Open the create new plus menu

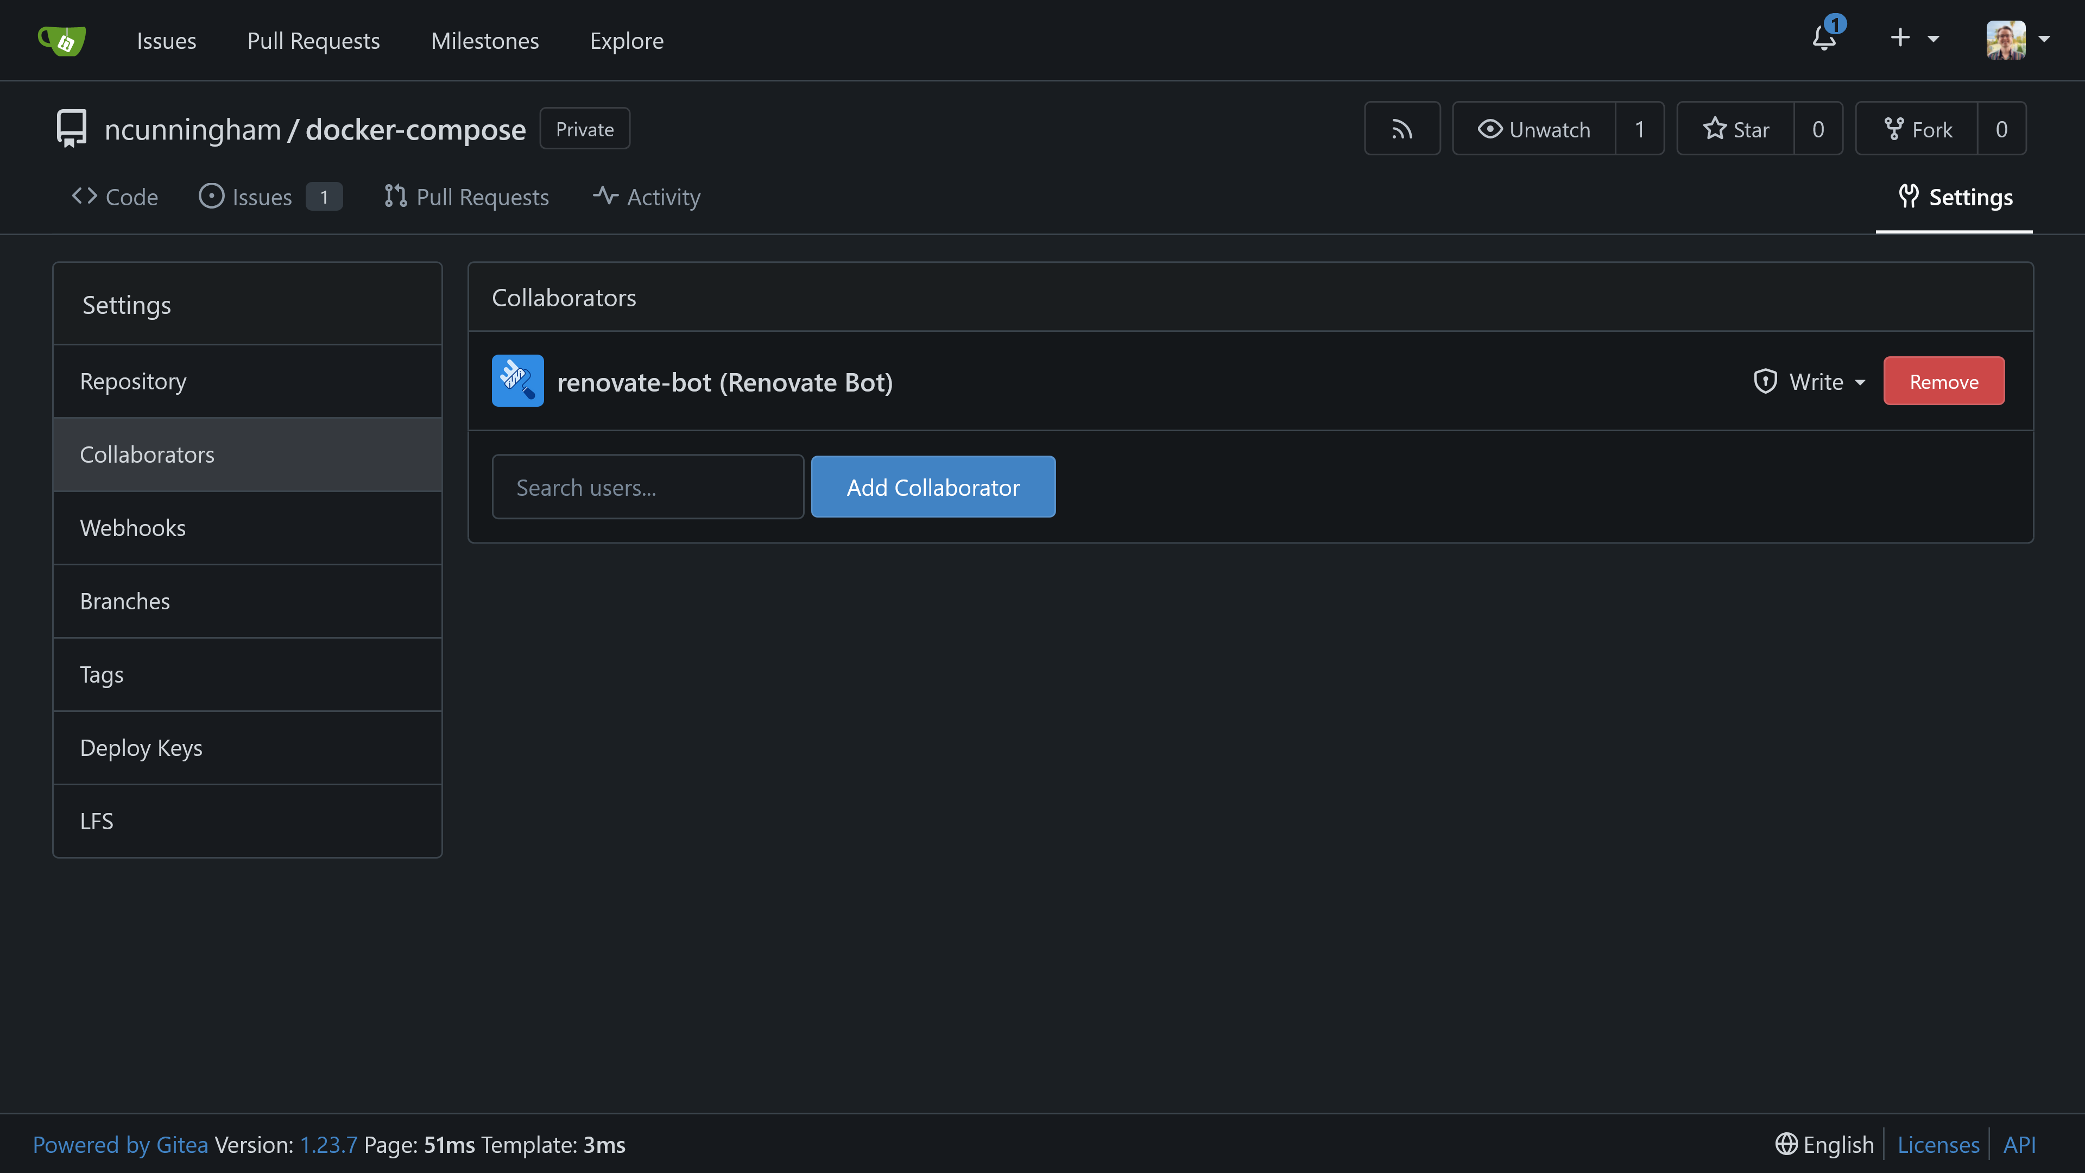(x=1915, y=38)
